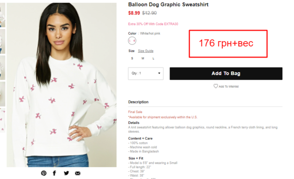Screen dimensions: 294x179
Task: Select the fifth product thumbnail
Action: [2, 120]
